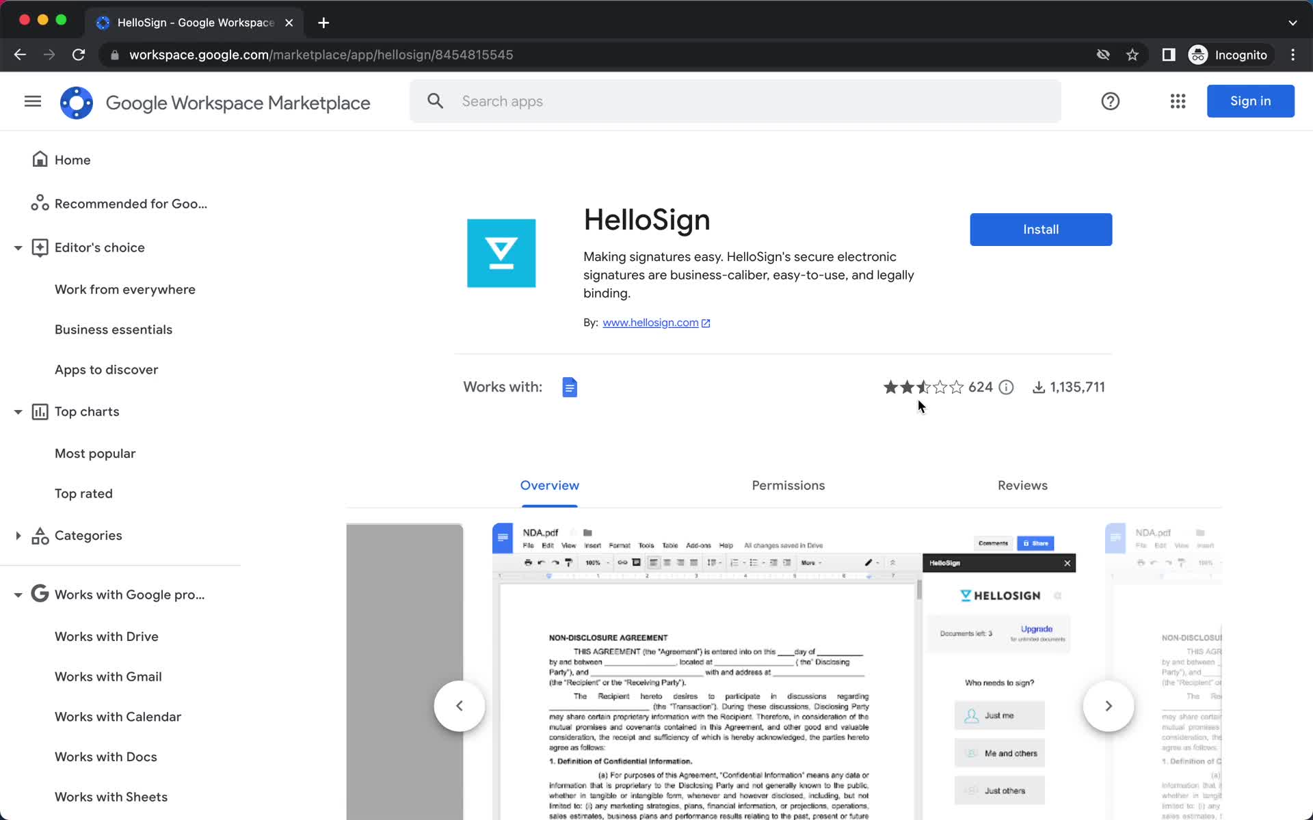The height and width of the screenshot is (820, 1313).
Task: Click the Install button for HelloSign
Action: 1041,229
